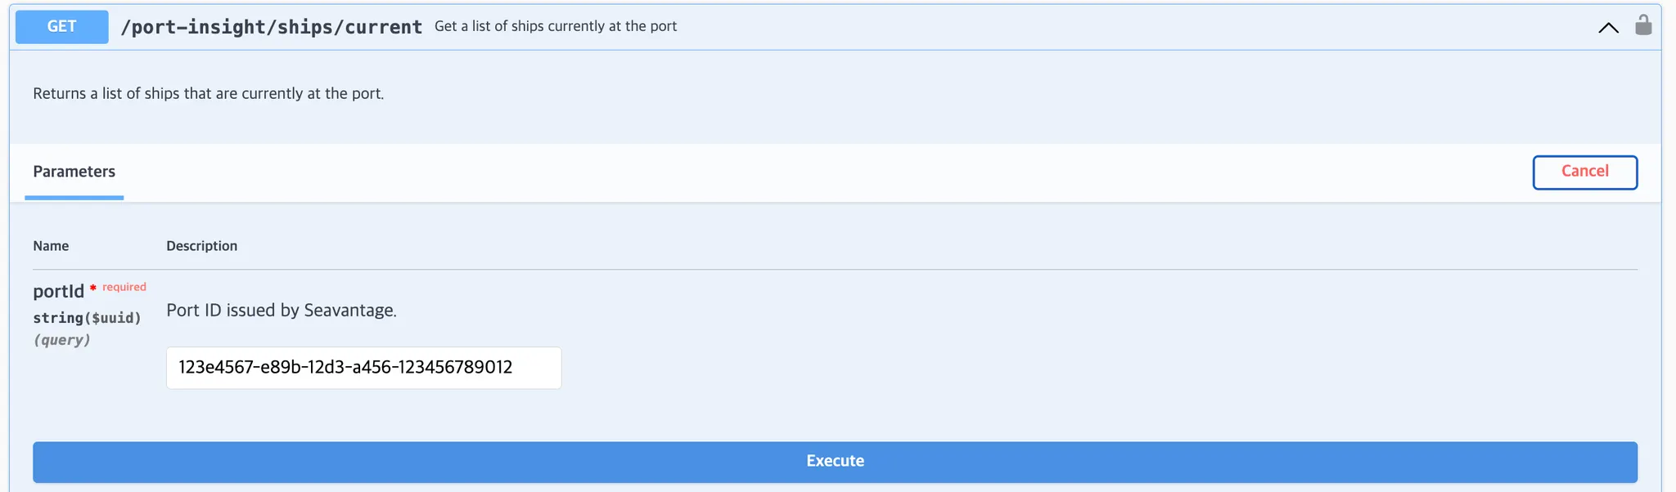The image size is (1676, 492).
Task: Collapse the operation with the chevron arrow
Action: tap(1608, 28)
